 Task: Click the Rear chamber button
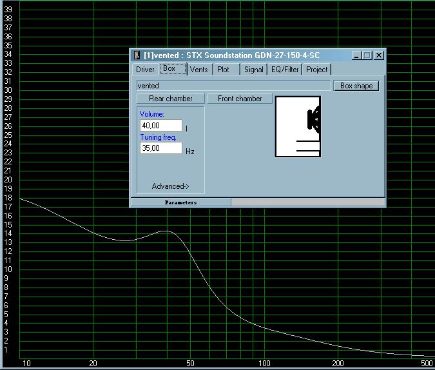coord(170,99)
